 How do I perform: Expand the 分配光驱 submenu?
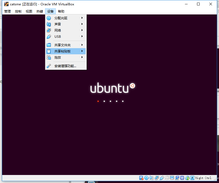[x=66, y=18]
